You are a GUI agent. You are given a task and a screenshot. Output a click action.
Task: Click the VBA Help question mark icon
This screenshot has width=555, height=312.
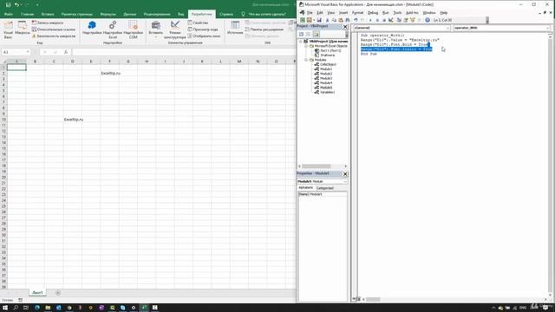[x=428, y=20]
